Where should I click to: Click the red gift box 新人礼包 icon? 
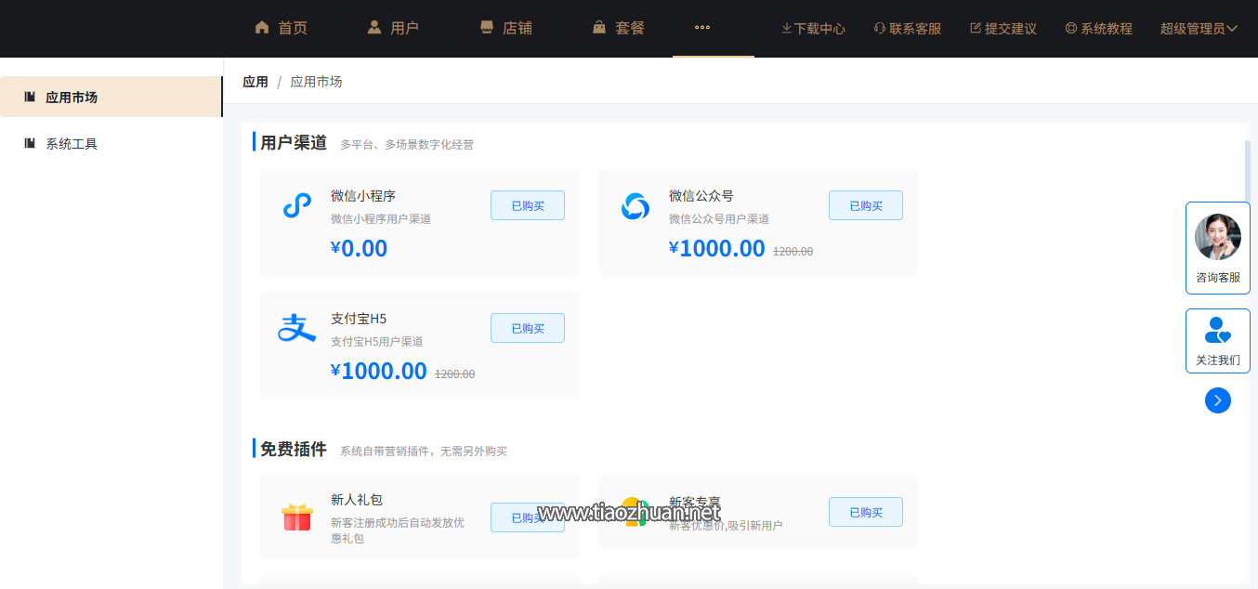coord(296,517)
